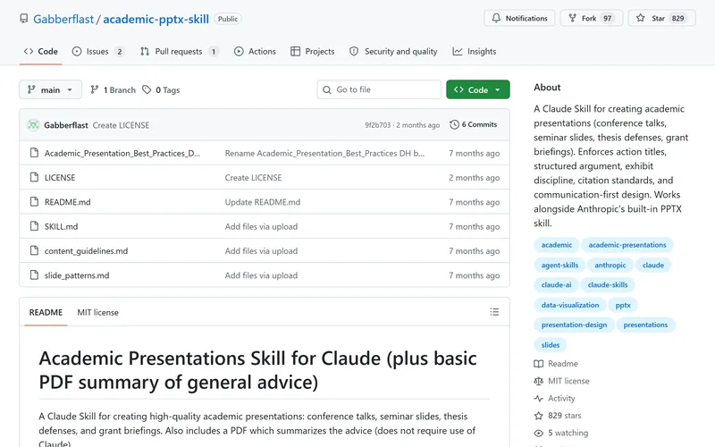Viewport: 715px width, 447px height.
Task: Select the pptx topic tag
Action: [x=623, y=305]
